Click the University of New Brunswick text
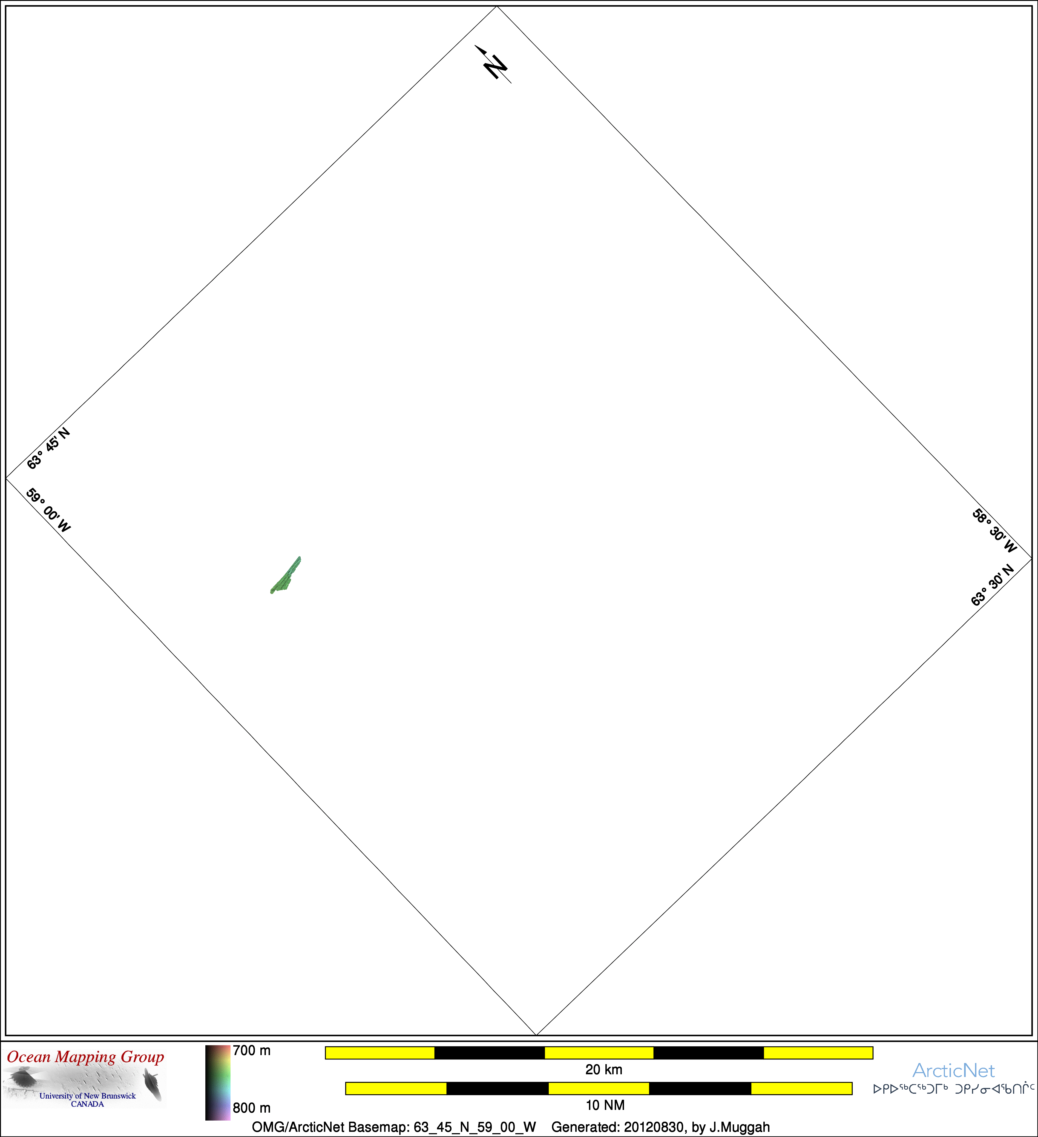Screen dimensions: 1038x1137 pos(87,1096)
